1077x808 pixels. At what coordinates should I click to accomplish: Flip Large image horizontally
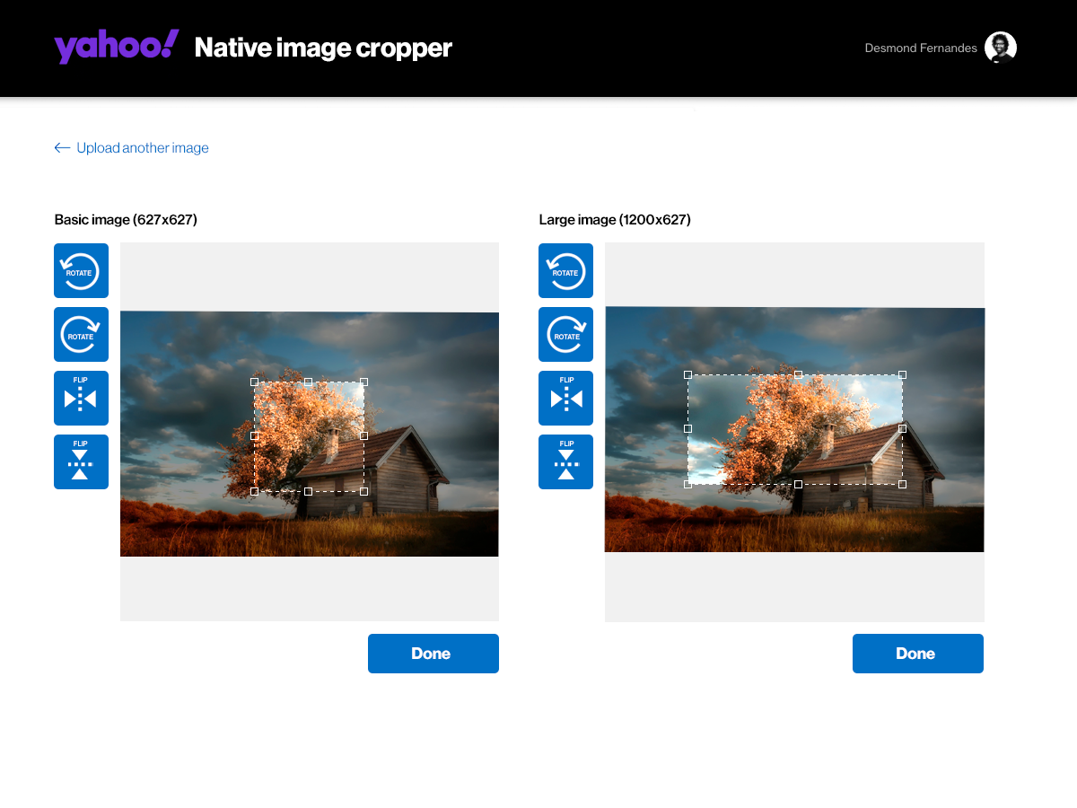click(565, 398)
